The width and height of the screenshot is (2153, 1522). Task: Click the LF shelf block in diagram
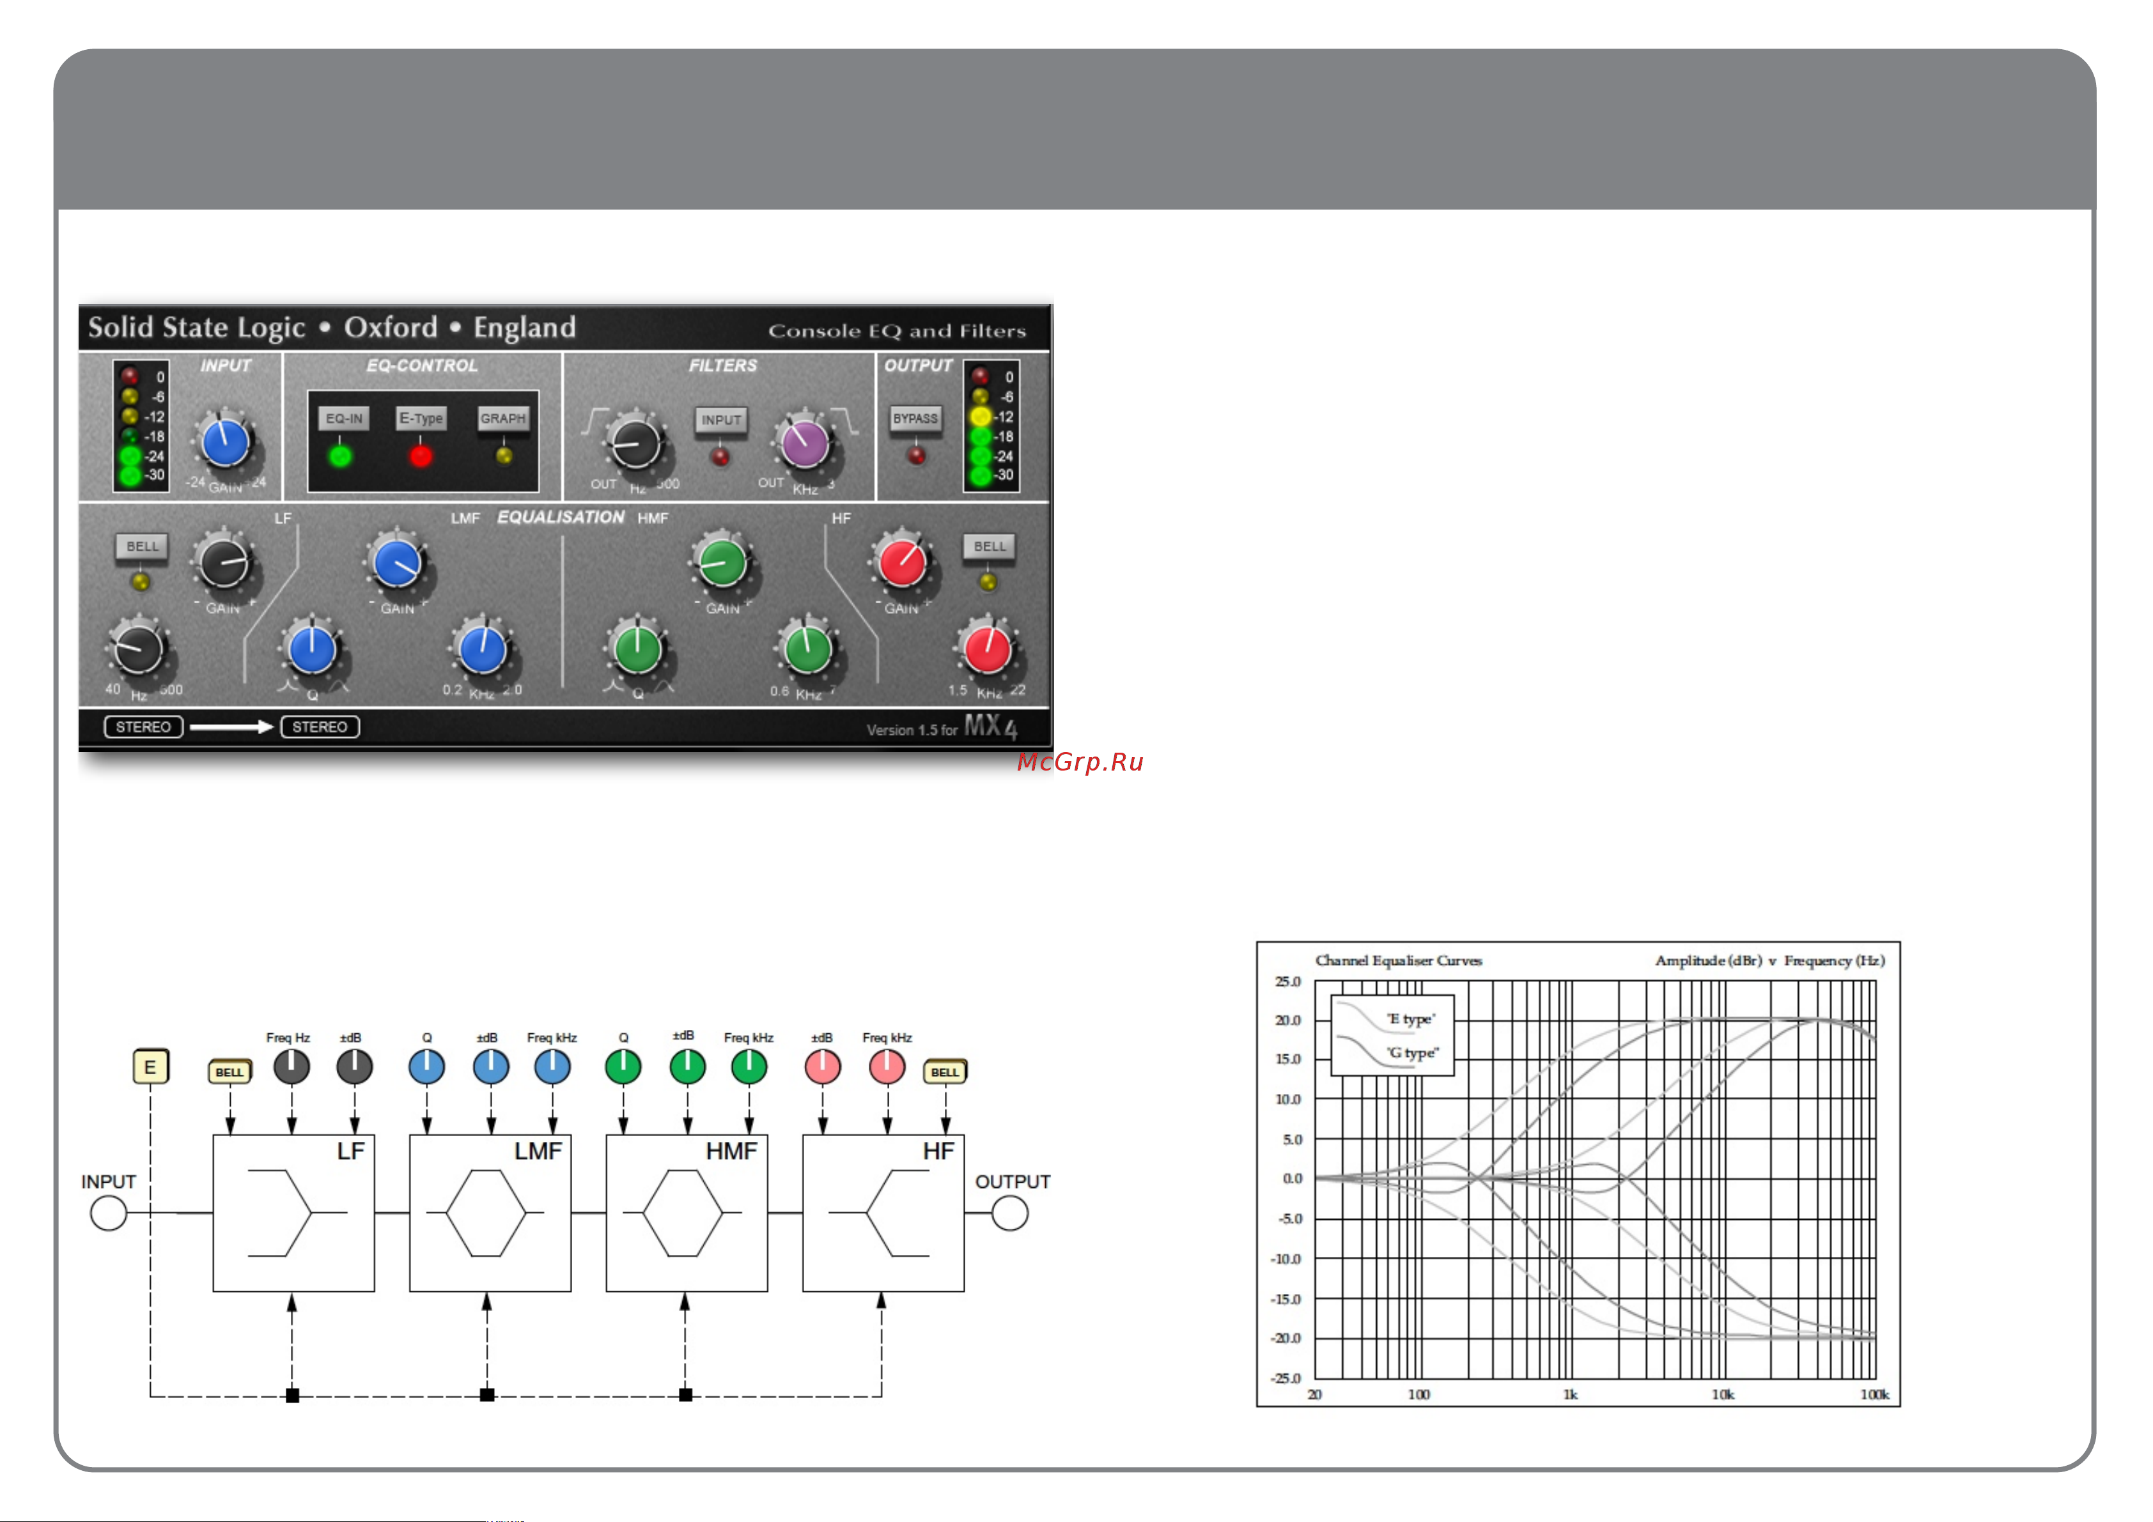293,1213
